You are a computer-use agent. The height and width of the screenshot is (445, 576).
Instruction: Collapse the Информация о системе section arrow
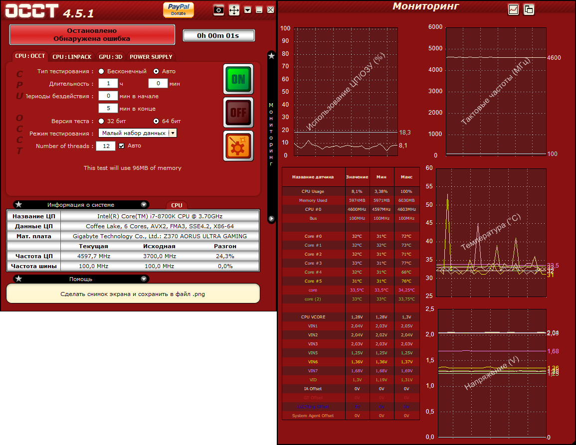(144, 204)
